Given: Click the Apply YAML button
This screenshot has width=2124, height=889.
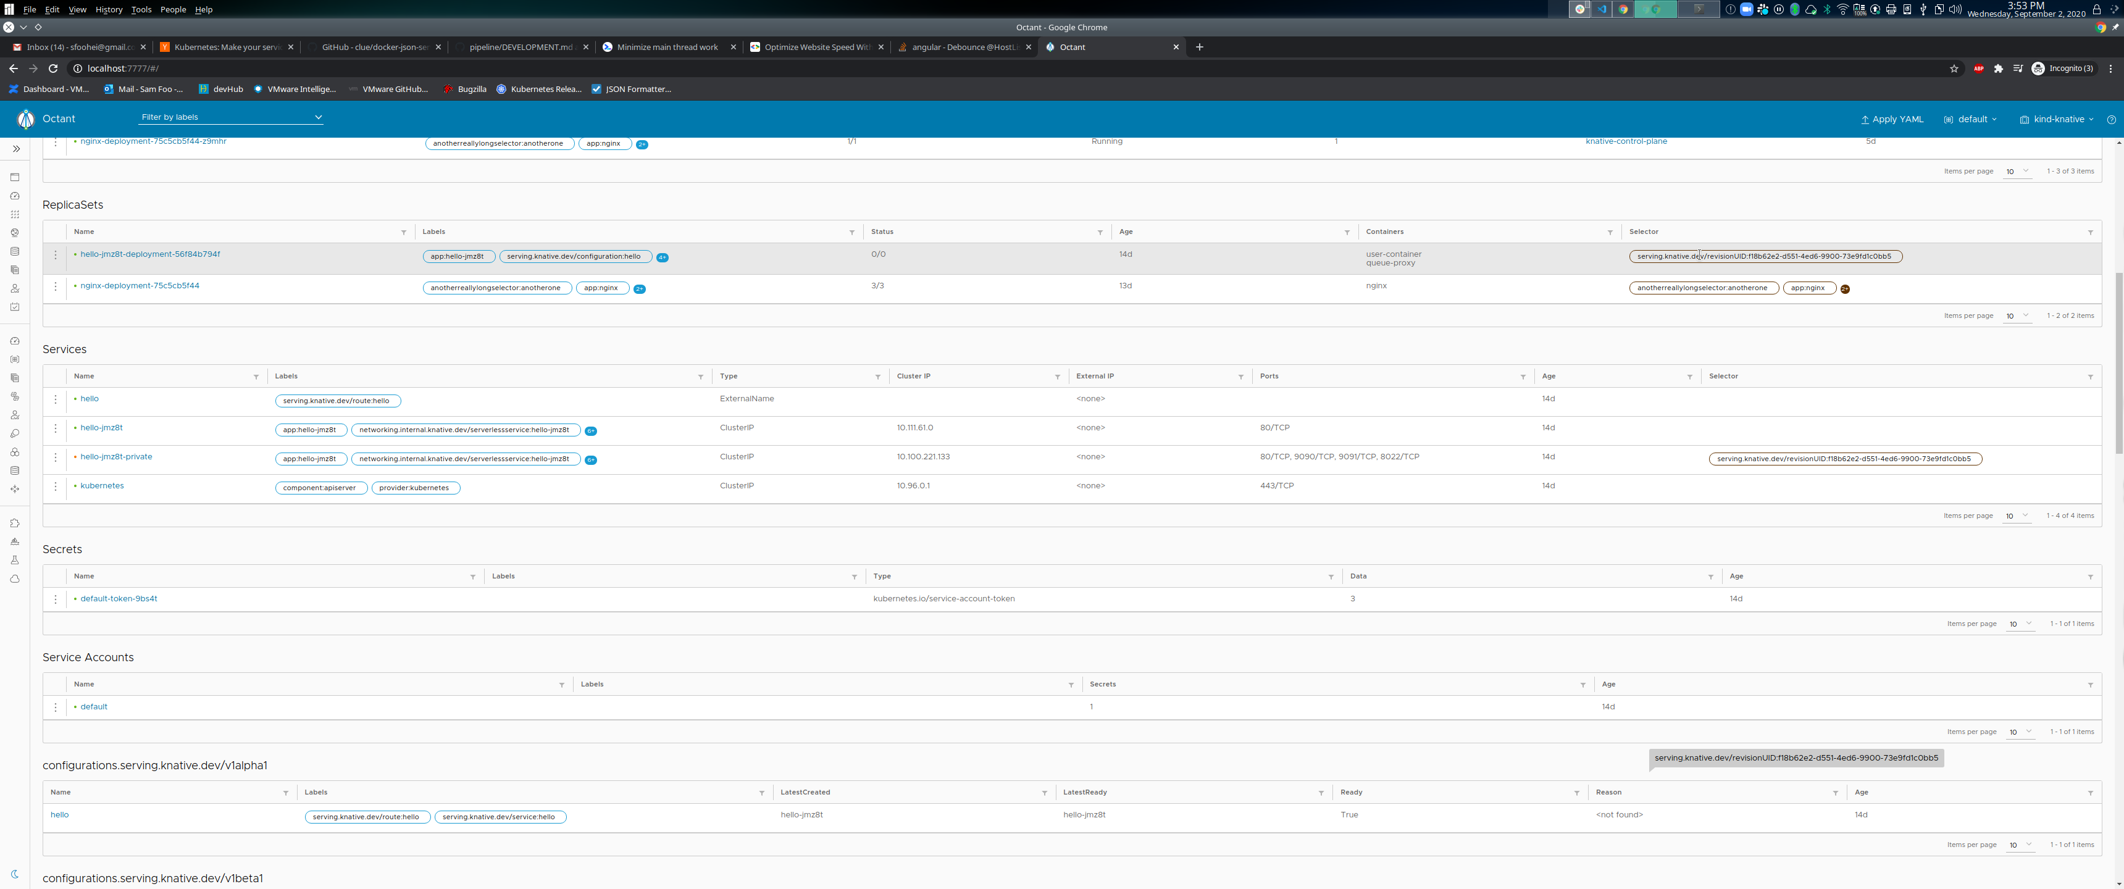Looking at the screenshot, I should click(1891, 119).
